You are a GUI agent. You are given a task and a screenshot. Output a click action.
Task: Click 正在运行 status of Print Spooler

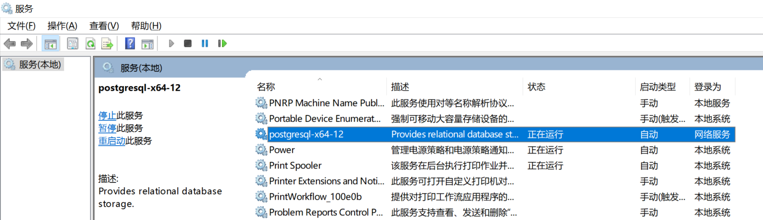pyautogui.click(x=545, y=165)
